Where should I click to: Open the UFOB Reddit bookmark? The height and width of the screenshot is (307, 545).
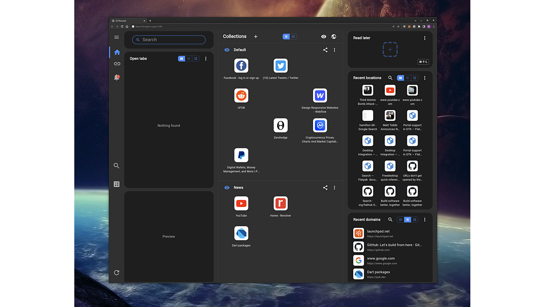(241, 95)
